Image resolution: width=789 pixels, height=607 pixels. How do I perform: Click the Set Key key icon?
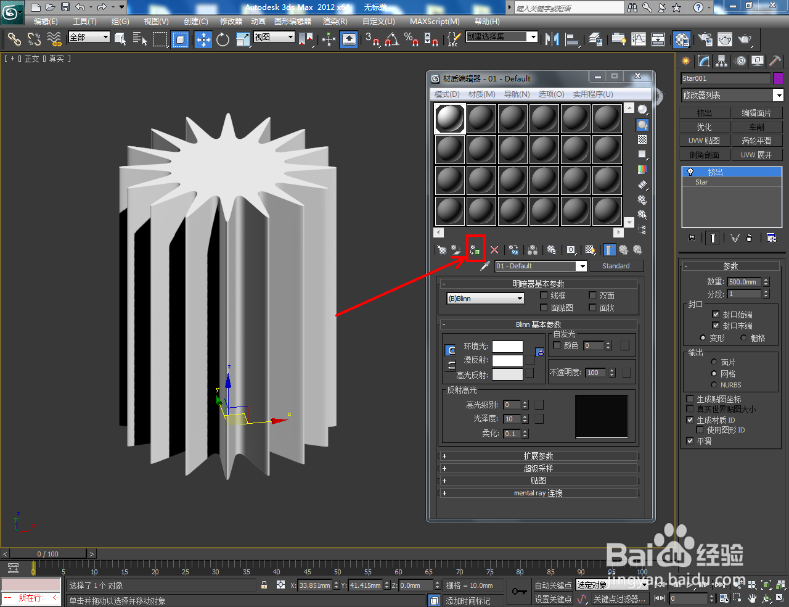click(519, 592)
